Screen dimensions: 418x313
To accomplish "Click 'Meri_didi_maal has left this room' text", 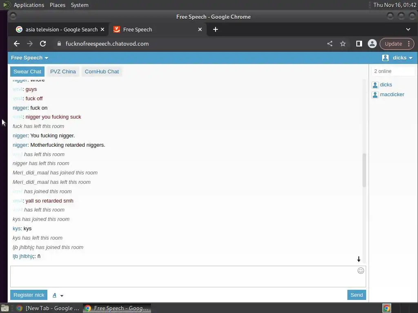I will [51, 182].
